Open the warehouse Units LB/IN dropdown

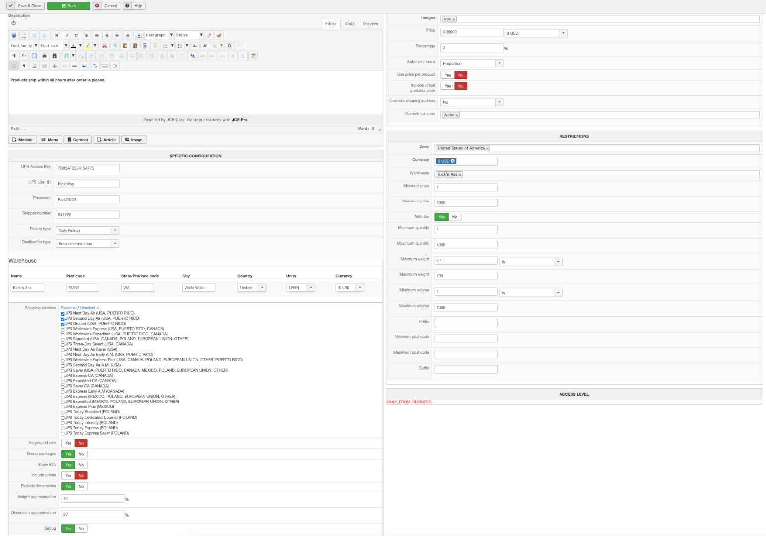coord(301,288)
